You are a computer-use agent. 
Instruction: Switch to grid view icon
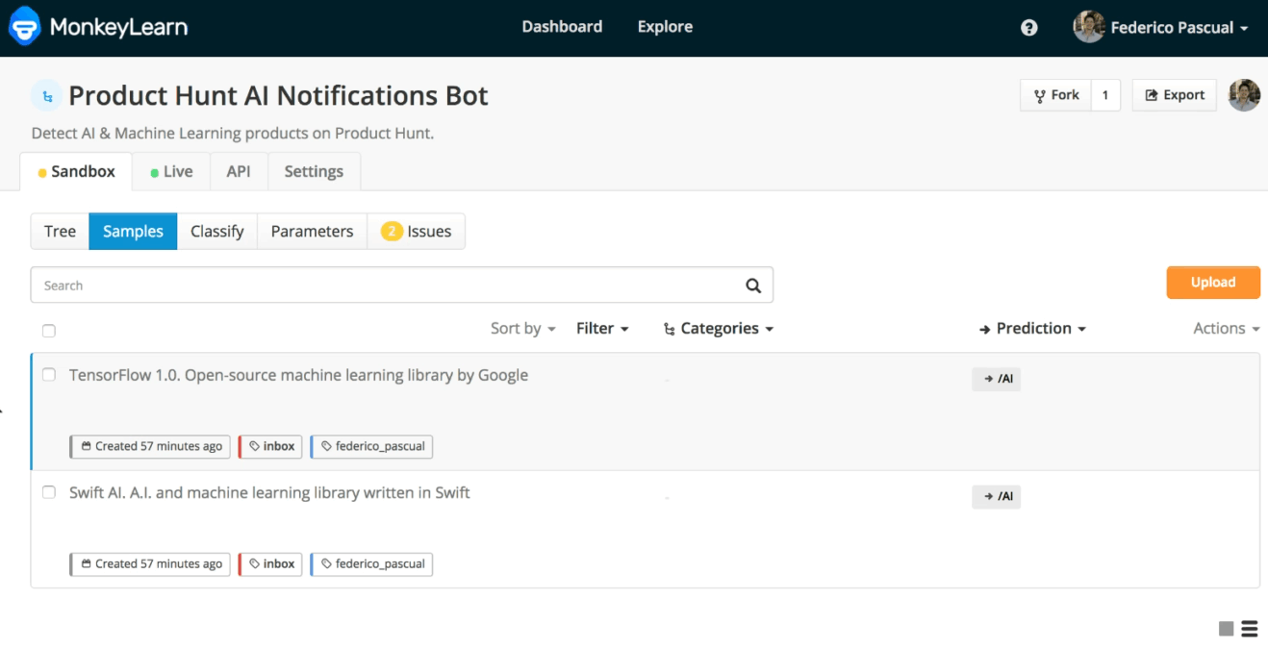[1226, 629]
